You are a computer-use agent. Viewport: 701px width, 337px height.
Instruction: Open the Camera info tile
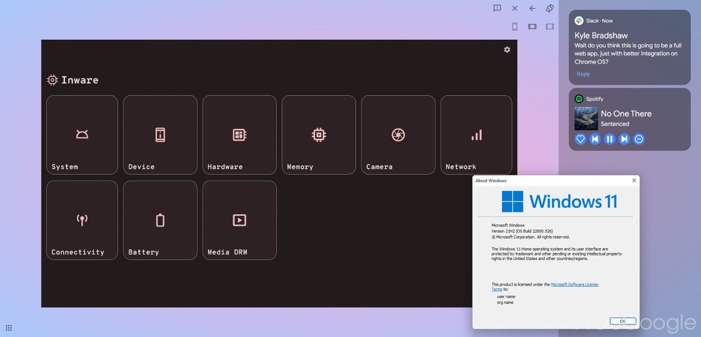[x=398, y=135]
